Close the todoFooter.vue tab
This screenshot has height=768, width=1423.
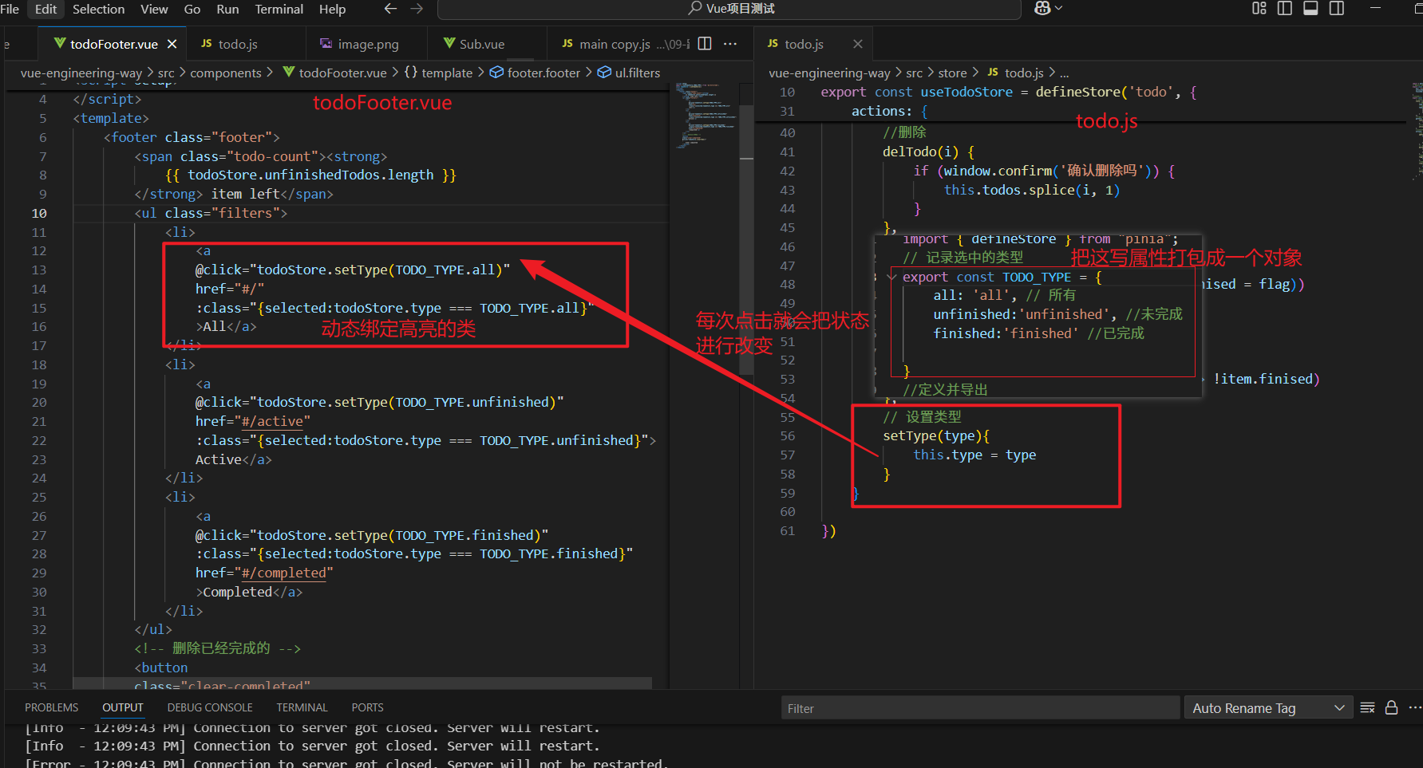click(172, 44)
